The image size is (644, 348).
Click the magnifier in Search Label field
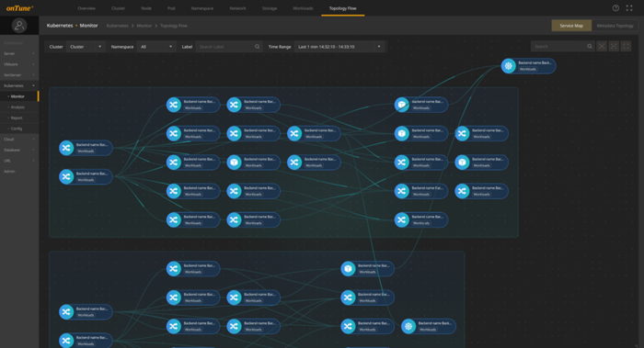click(x=257, y=47)
